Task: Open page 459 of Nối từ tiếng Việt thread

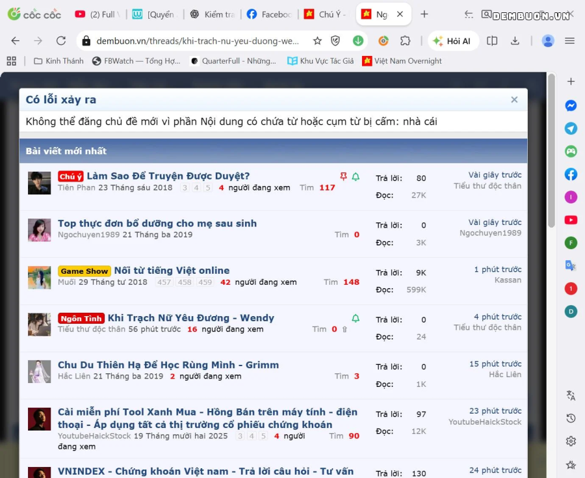Action: (x=205, y=282)
